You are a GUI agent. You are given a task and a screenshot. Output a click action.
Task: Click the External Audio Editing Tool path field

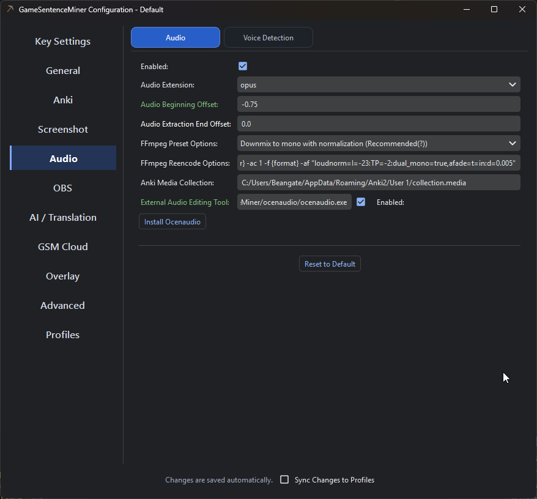click(294, 202)
